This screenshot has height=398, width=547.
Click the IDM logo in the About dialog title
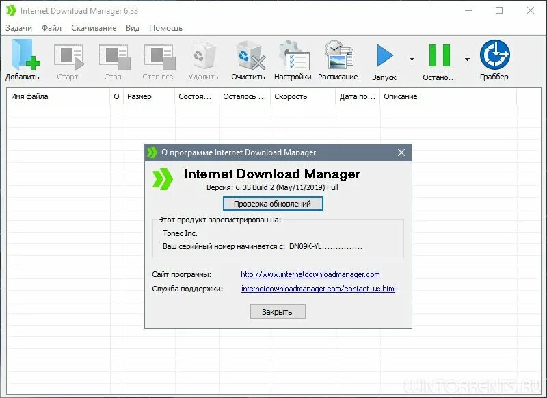click(152, 152)
